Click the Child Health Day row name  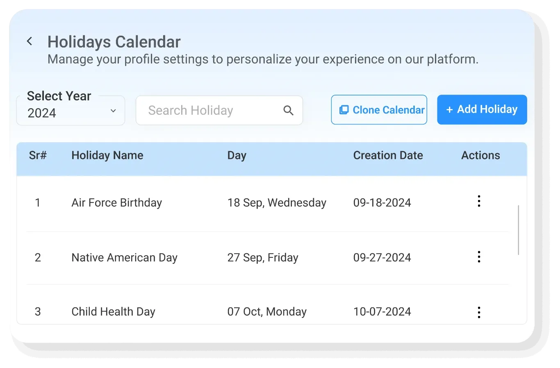pyautogui.click(x=113, y=312)
